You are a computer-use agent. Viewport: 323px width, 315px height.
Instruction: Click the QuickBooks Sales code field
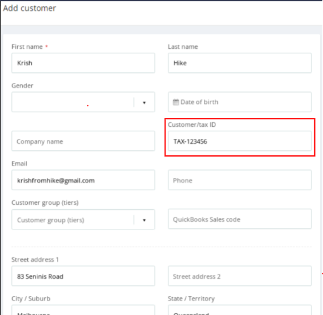pos(239,219)
